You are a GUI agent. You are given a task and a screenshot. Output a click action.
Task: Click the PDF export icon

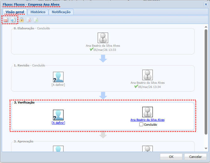(x=6, y=20)
